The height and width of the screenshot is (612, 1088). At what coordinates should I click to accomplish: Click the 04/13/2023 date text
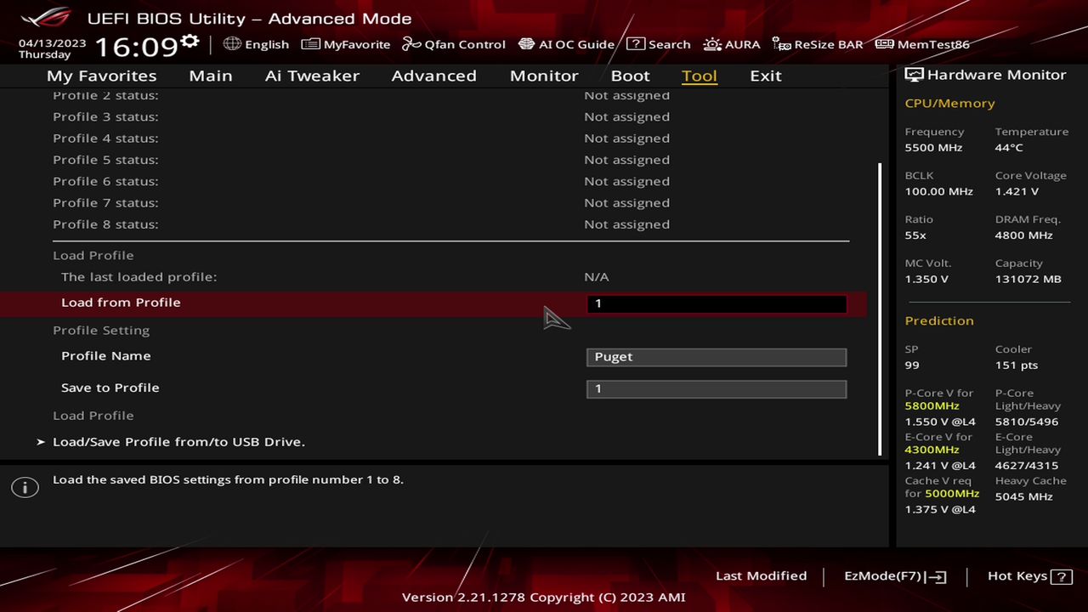point(53,42)
